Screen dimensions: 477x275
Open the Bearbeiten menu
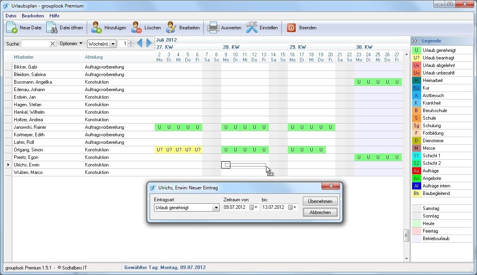tap(33, 16)
